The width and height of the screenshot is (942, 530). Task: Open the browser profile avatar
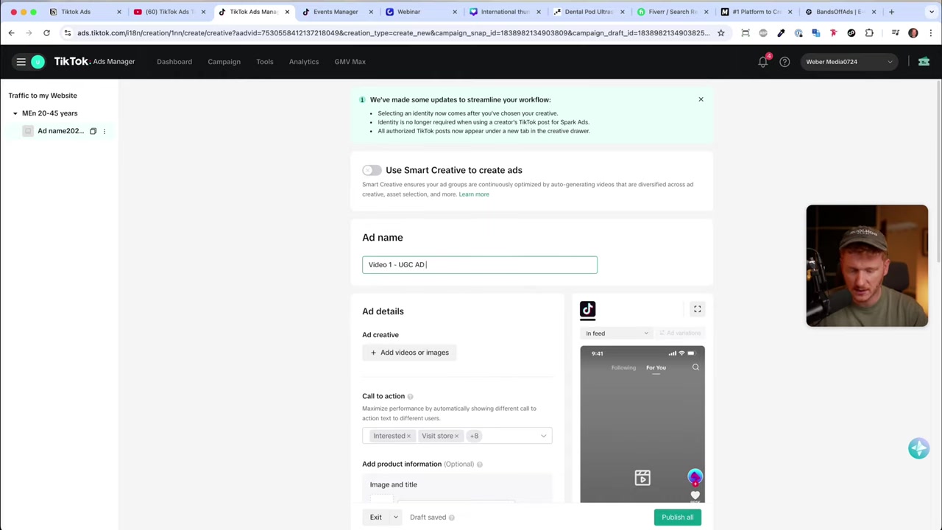[x=913, y=32]
